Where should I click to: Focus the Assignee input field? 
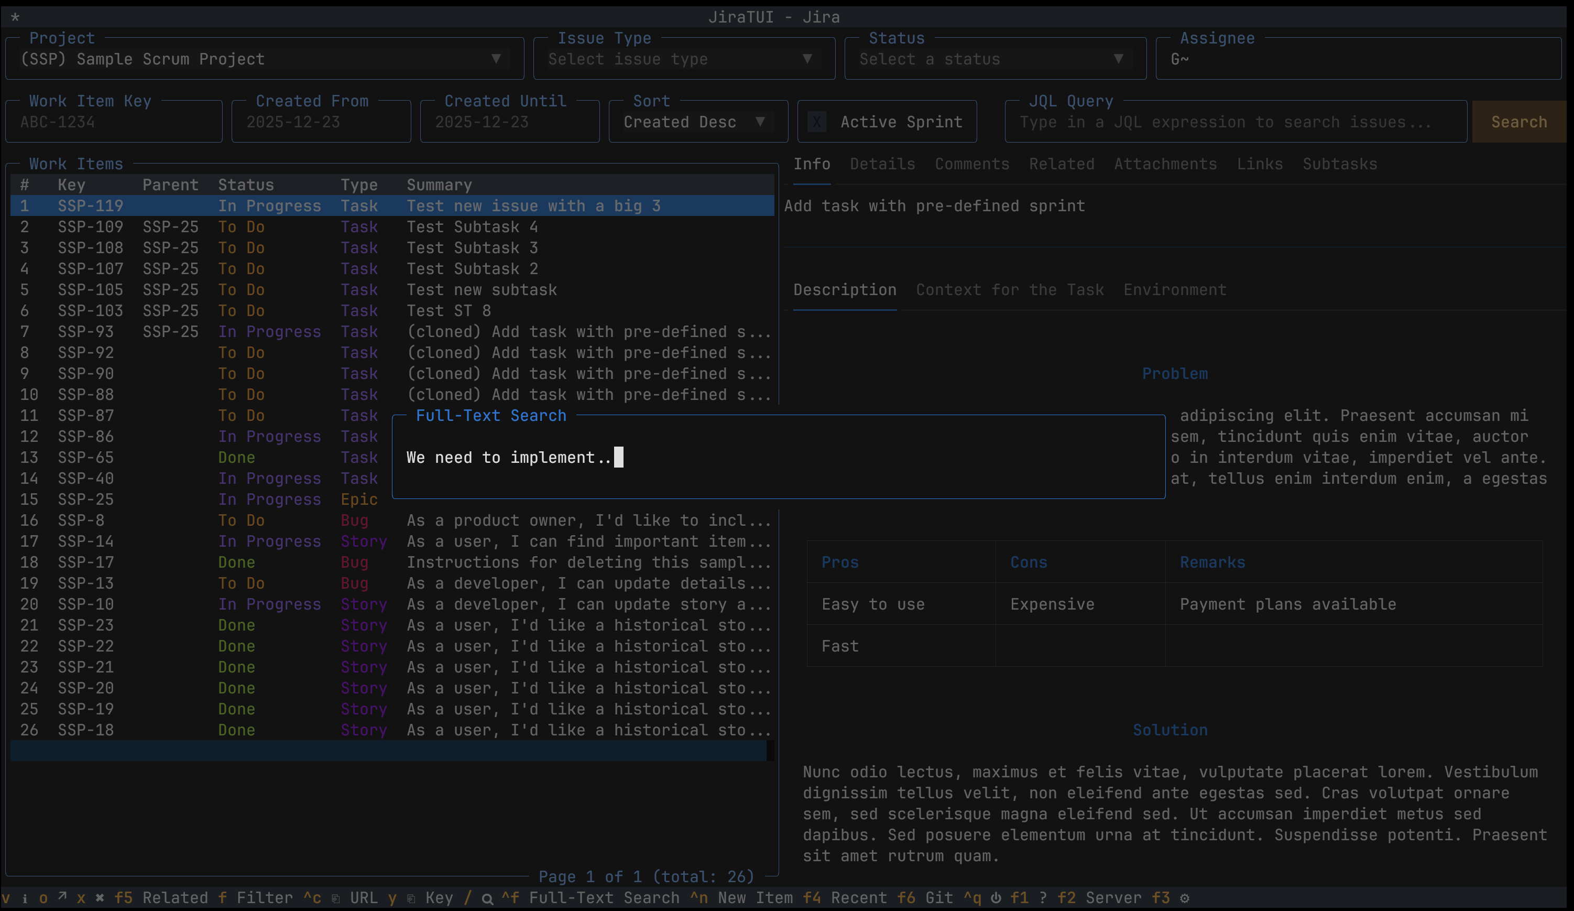[x=1359, y=59]
